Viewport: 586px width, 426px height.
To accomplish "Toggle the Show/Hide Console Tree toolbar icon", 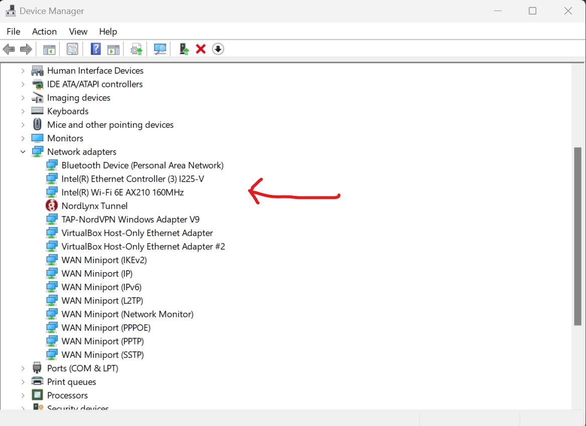I will (x=49, y=49).
